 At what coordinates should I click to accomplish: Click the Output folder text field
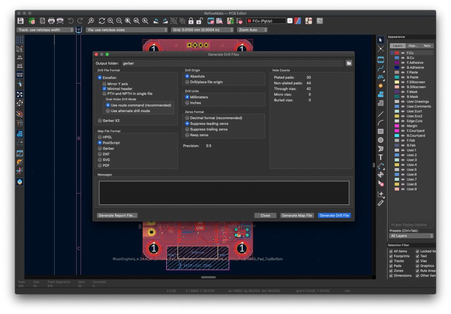pos(233,63)
